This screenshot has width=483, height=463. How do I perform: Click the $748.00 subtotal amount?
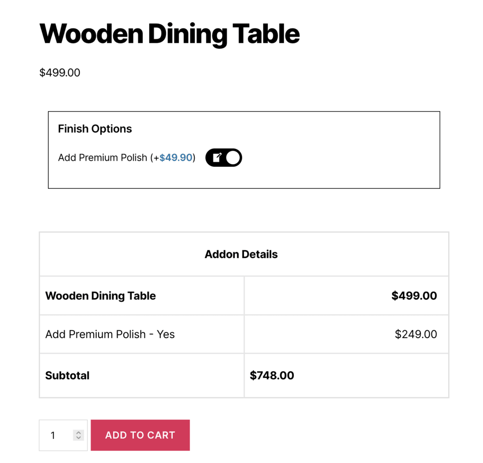click(272, 375)
